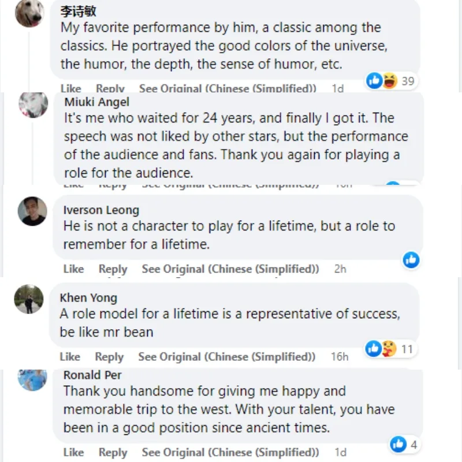Viewport: 462px width, 462px height.
Task: Click the like reaction on Ronald Per's comment
Action: pyautogui.click(x=398, y=444)
